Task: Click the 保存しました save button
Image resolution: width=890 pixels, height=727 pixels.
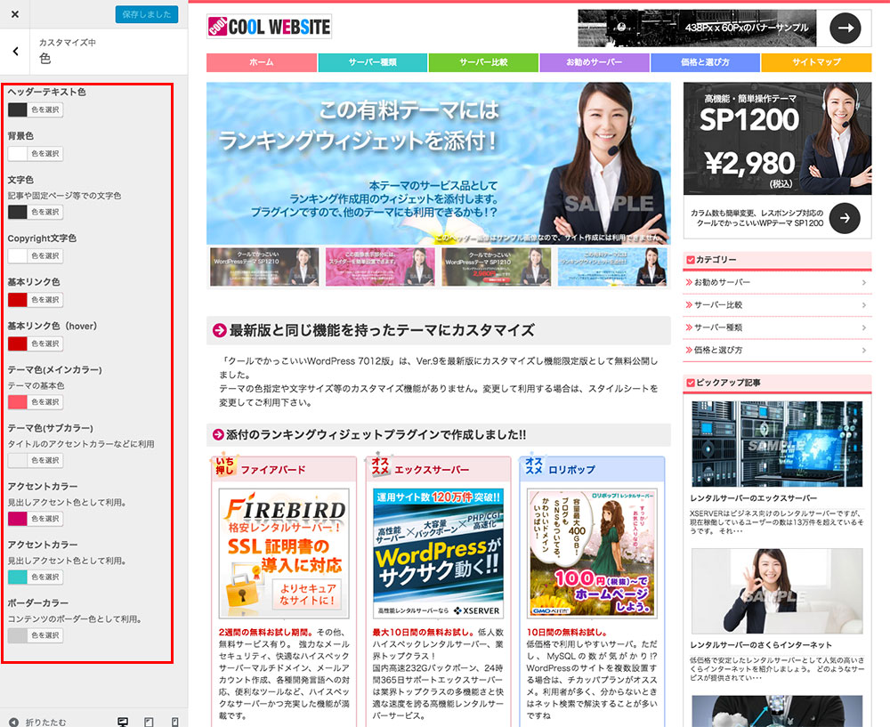Action: [147, 14]
